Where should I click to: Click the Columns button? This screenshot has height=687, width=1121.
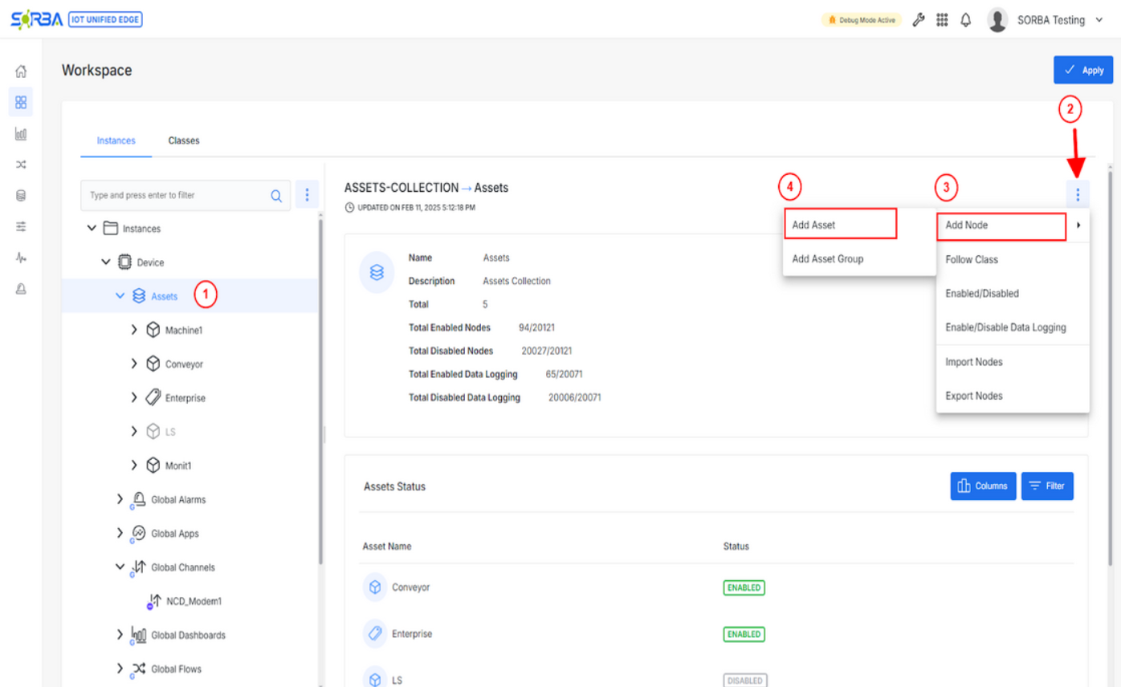(983, 486)
